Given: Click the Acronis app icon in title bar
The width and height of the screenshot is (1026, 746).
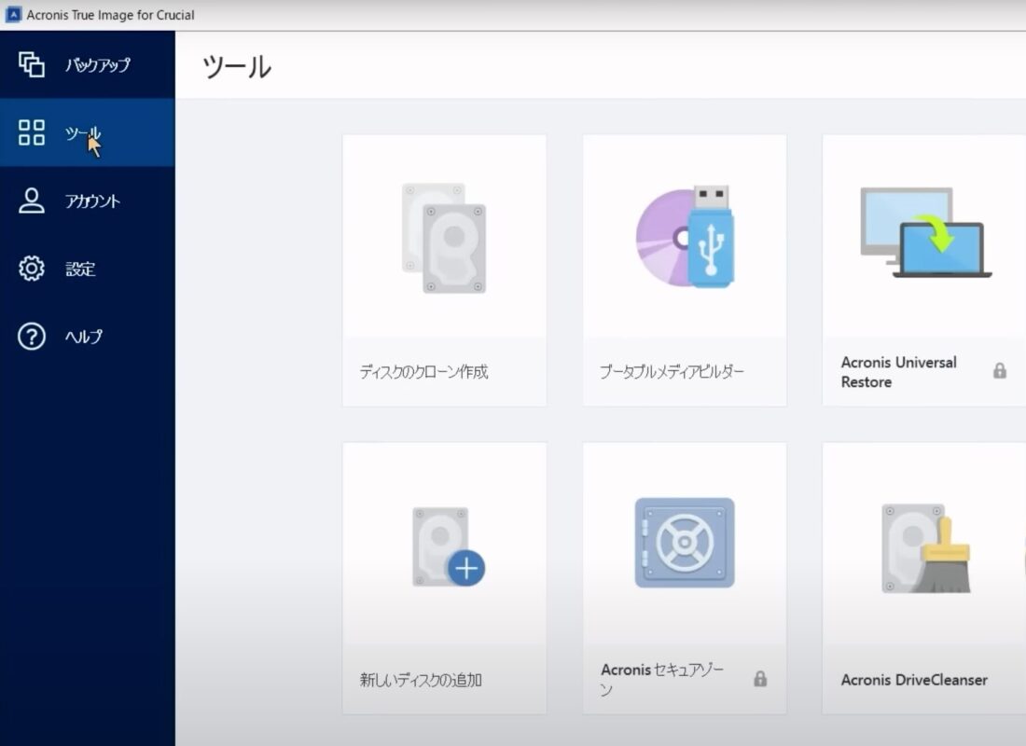Looking at the screenshot, I should coord(14,15).
